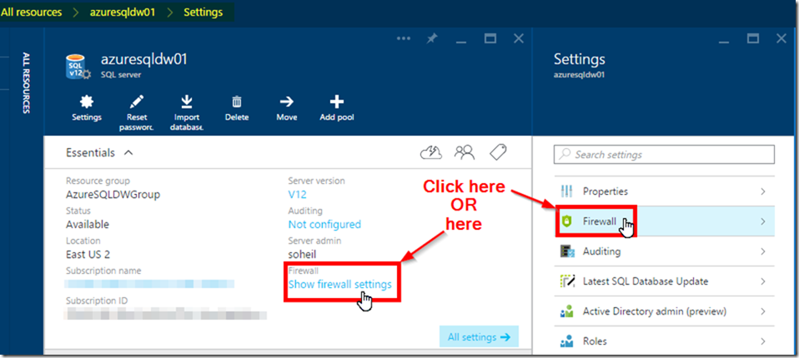Screen dimensions: 799x358
Task: Expand Latest SQL Database Update chevron
Action: 763,281
